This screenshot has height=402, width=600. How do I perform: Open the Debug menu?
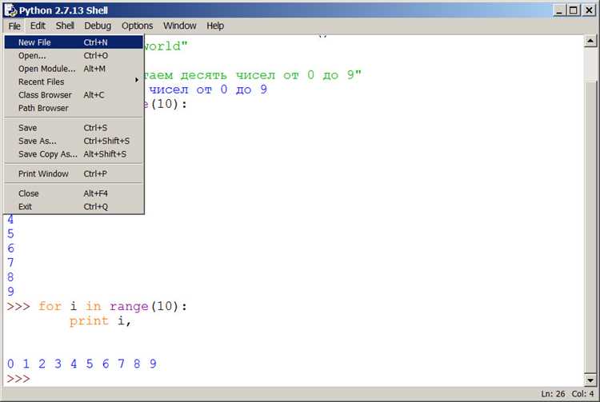pyautogui.click(x=98, y=26)
